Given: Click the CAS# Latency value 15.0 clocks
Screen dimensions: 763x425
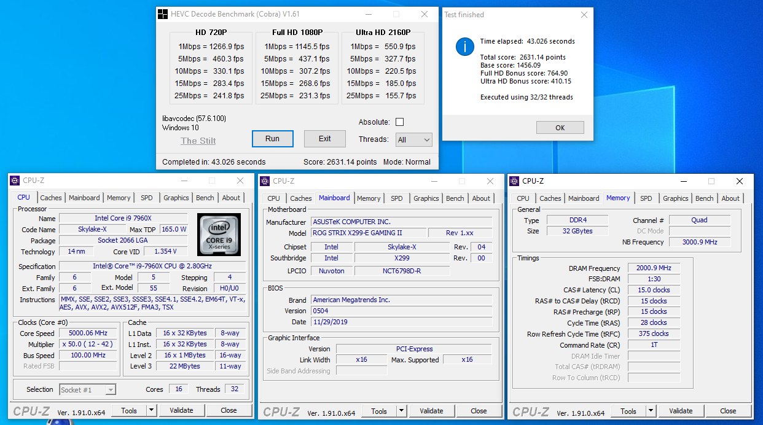Looking at the screenshot, I should pyautogui.click(x=654, y=290).
